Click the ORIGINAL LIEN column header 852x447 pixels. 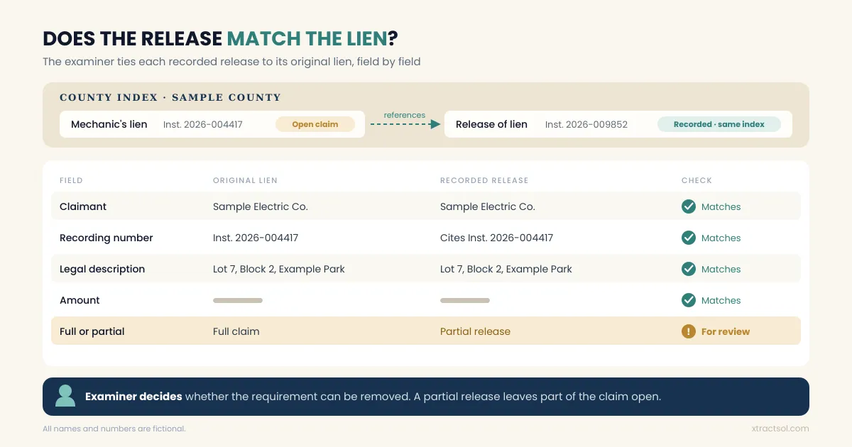(245, 180)
